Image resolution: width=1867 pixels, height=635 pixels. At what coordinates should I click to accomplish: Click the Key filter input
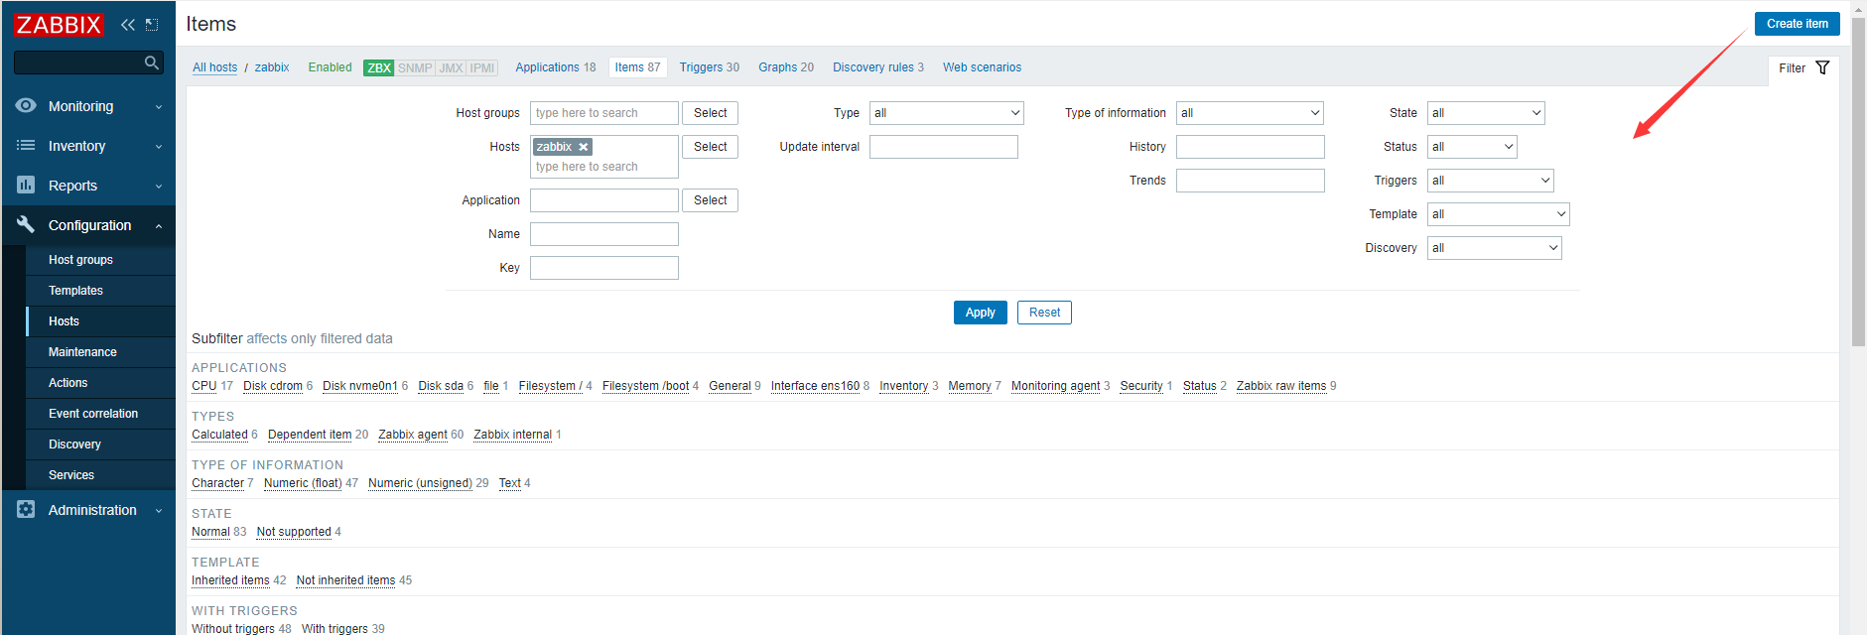tap(603, 268)
